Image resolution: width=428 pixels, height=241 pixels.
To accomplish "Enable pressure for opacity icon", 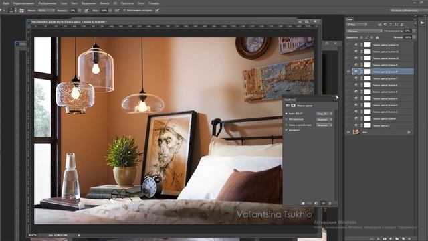I will 86,11.
